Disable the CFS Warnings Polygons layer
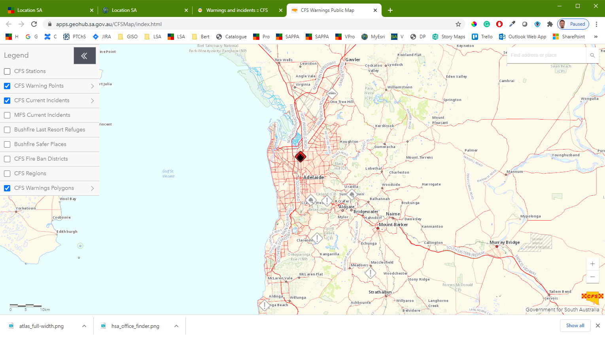605x337 pixels. 7,188
